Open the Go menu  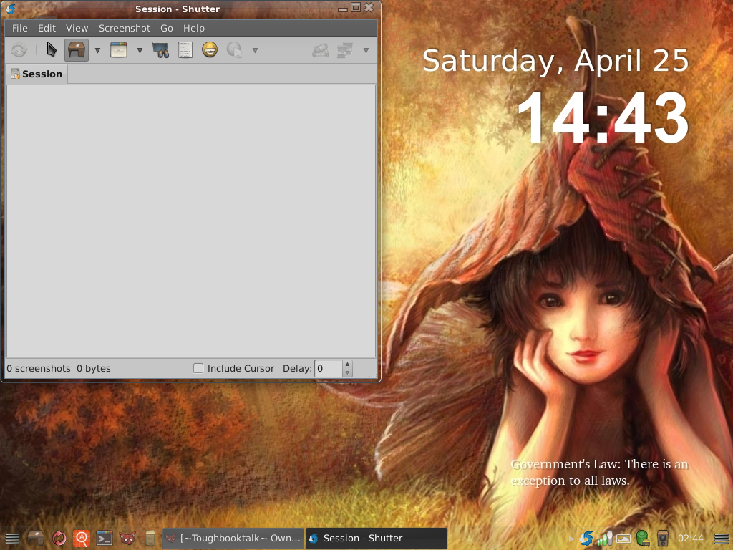click(x=166, y=28)
